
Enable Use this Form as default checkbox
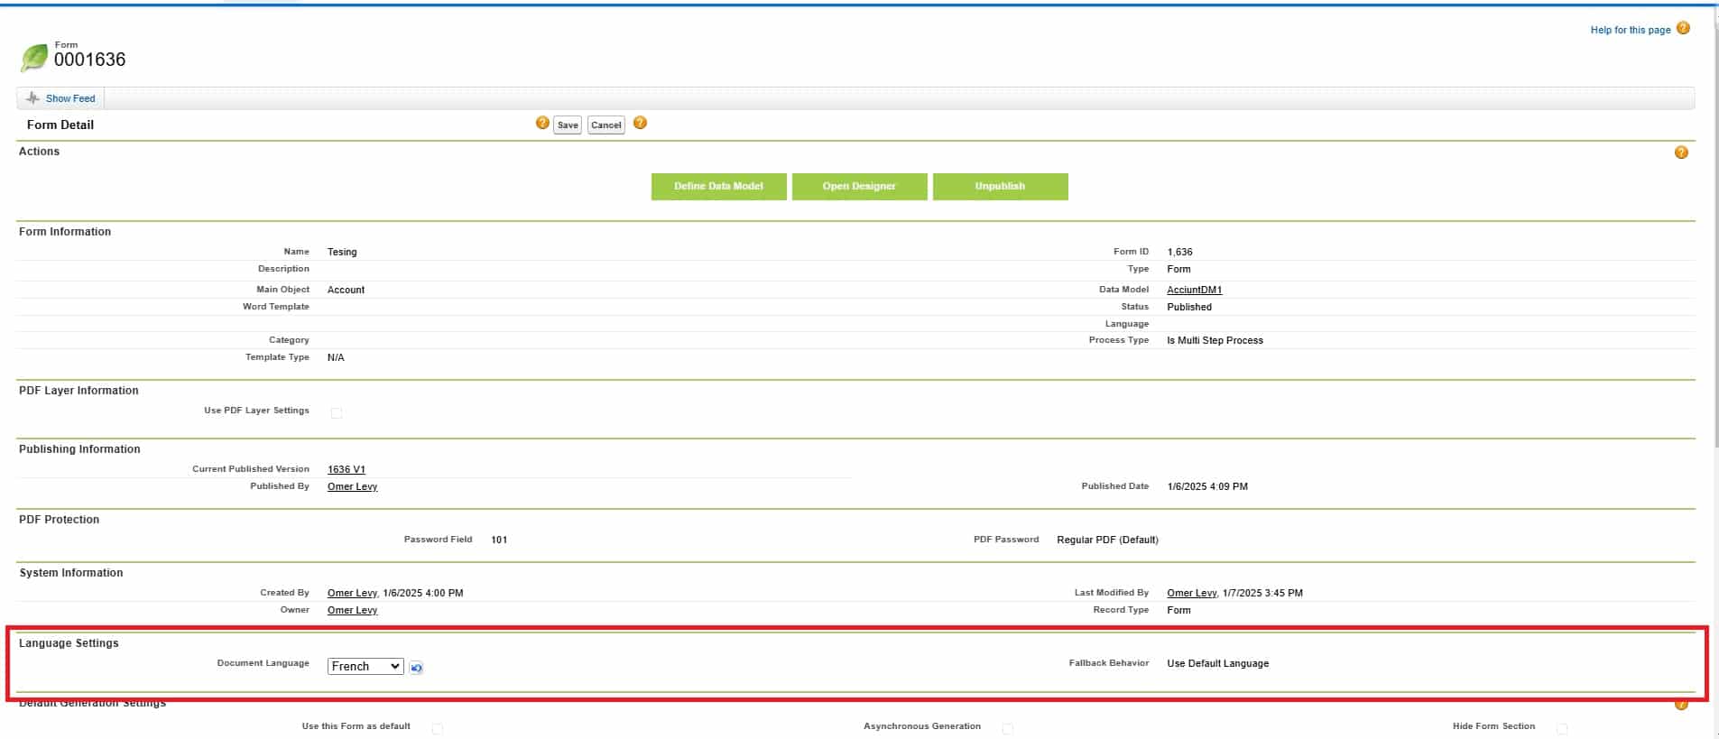click(x=438, y=728)
